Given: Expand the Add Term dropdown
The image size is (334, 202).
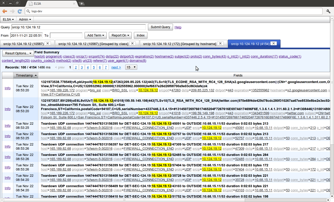Looking at the screenshot, I should coord(96,35).
